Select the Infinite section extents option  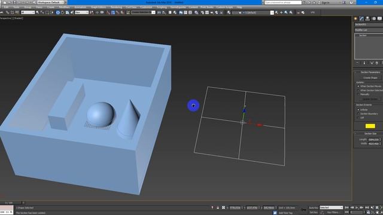[358, 110]
